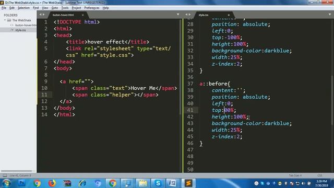The width and height of the screenshot is (334, 188).
Task: Open WinRAR from the taskbar
Action: pyautogui.click(x=67, y=183)
